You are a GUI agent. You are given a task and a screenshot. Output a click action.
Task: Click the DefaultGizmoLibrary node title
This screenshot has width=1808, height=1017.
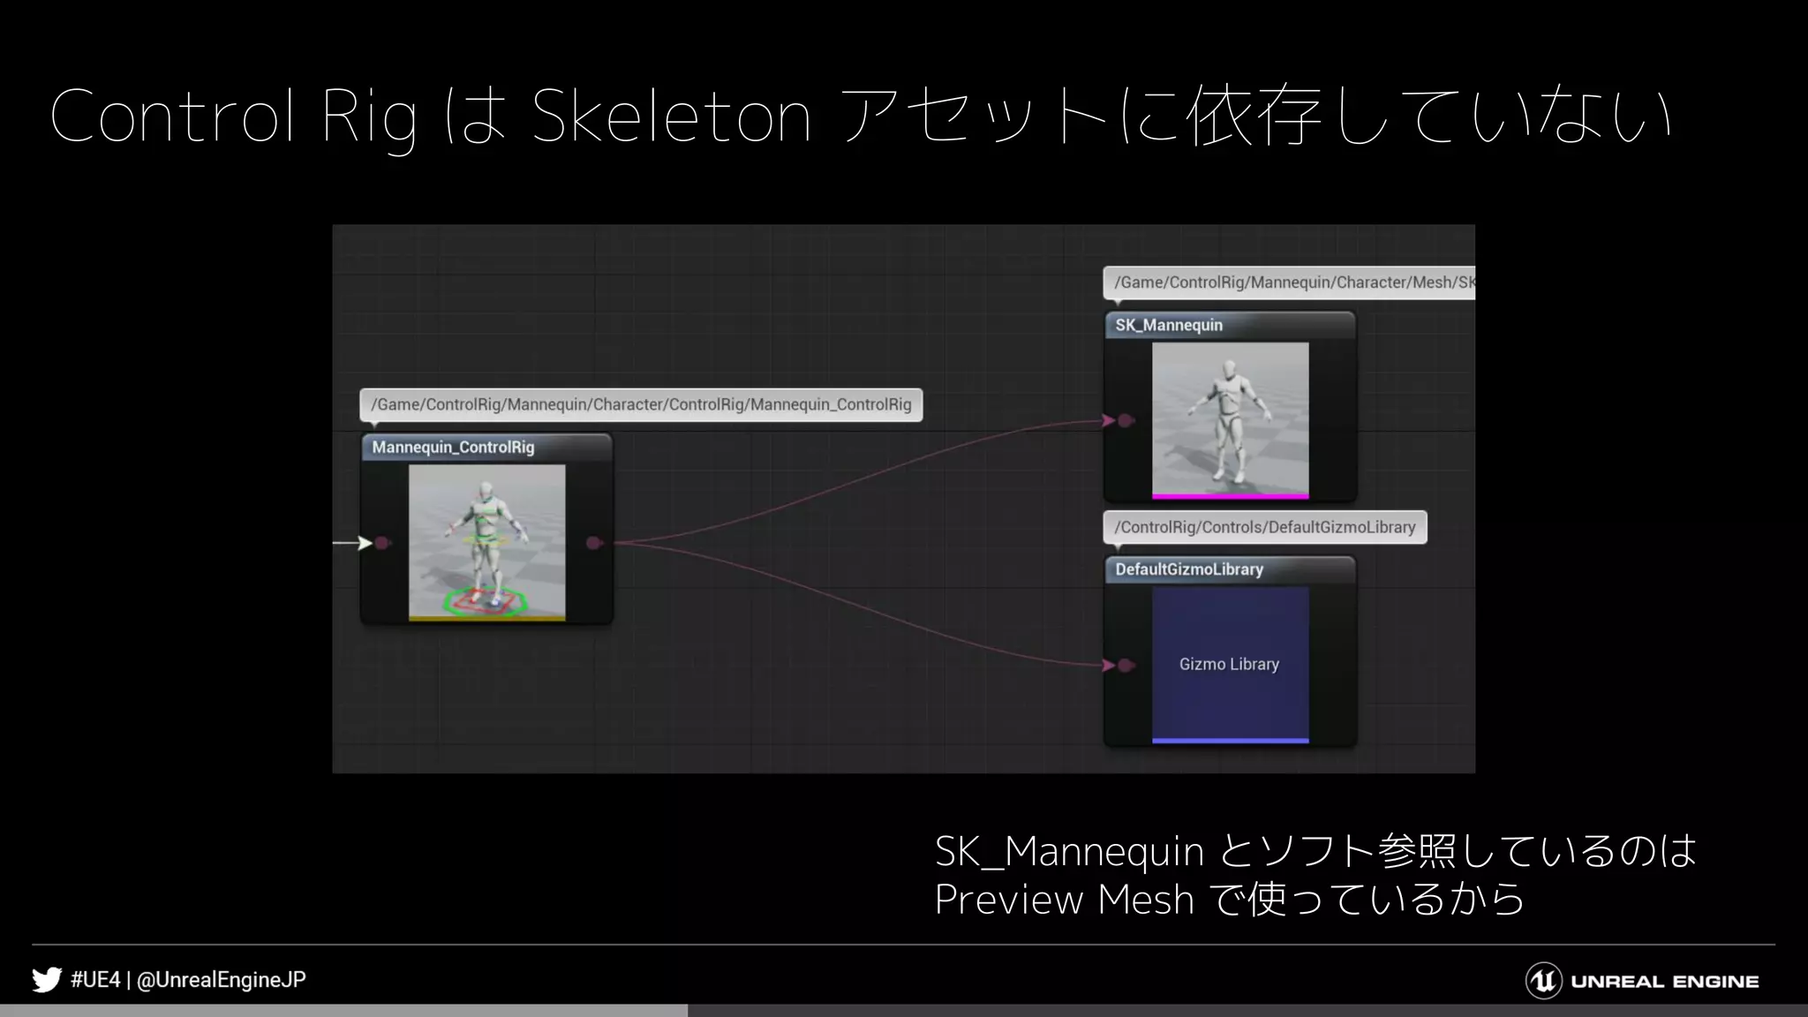(x=1189, y=569)
